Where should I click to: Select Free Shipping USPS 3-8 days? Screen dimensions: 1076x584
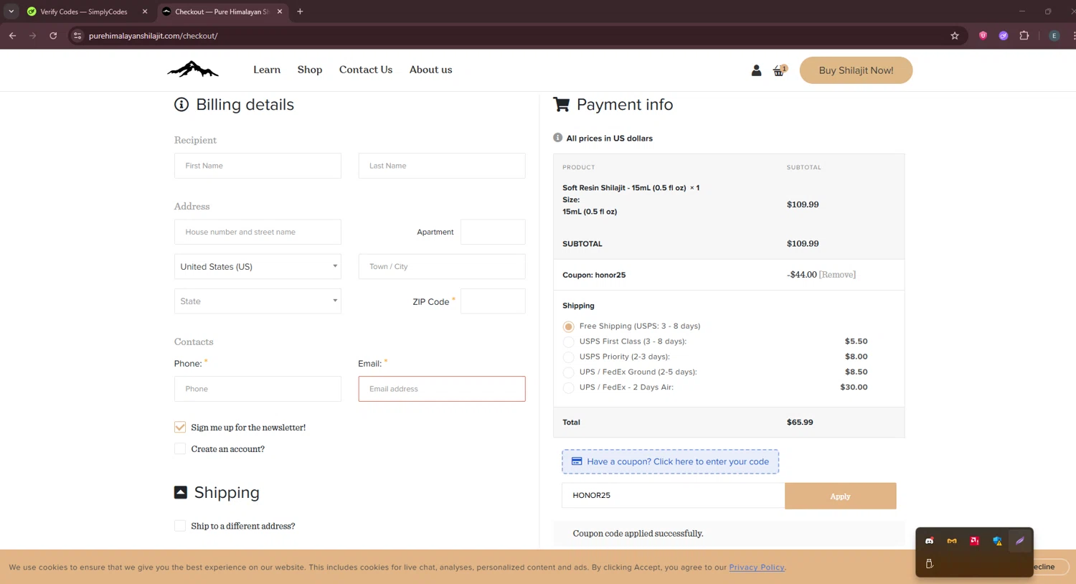[x=569, y=326]
